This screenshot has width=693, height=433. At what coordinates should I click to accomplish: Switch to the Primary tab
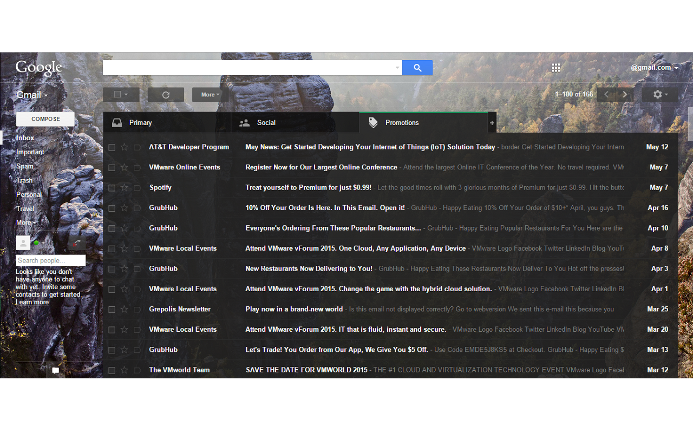[167, 123]
